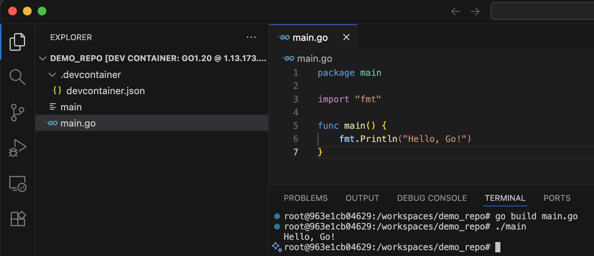Open devcontainer.json file
Screen dimensions: 594x256
tap(152, 91)
